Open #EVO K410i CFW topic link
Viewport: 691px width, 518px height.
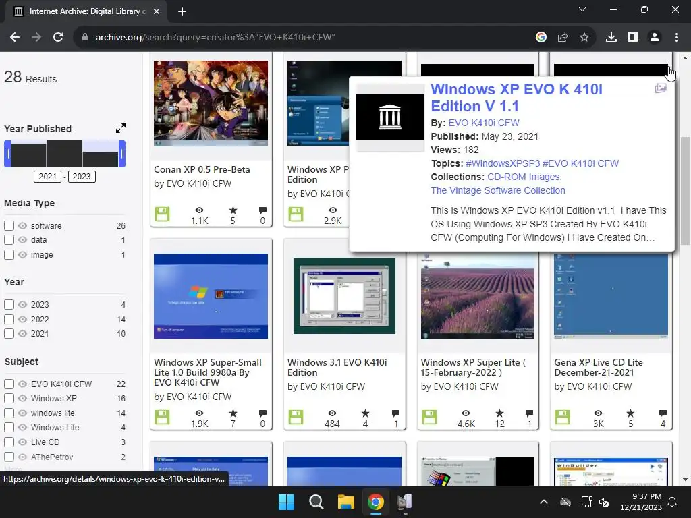click(581, 163)
